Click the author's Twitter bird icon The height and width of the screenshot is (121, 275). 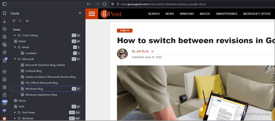coord(153,52)
